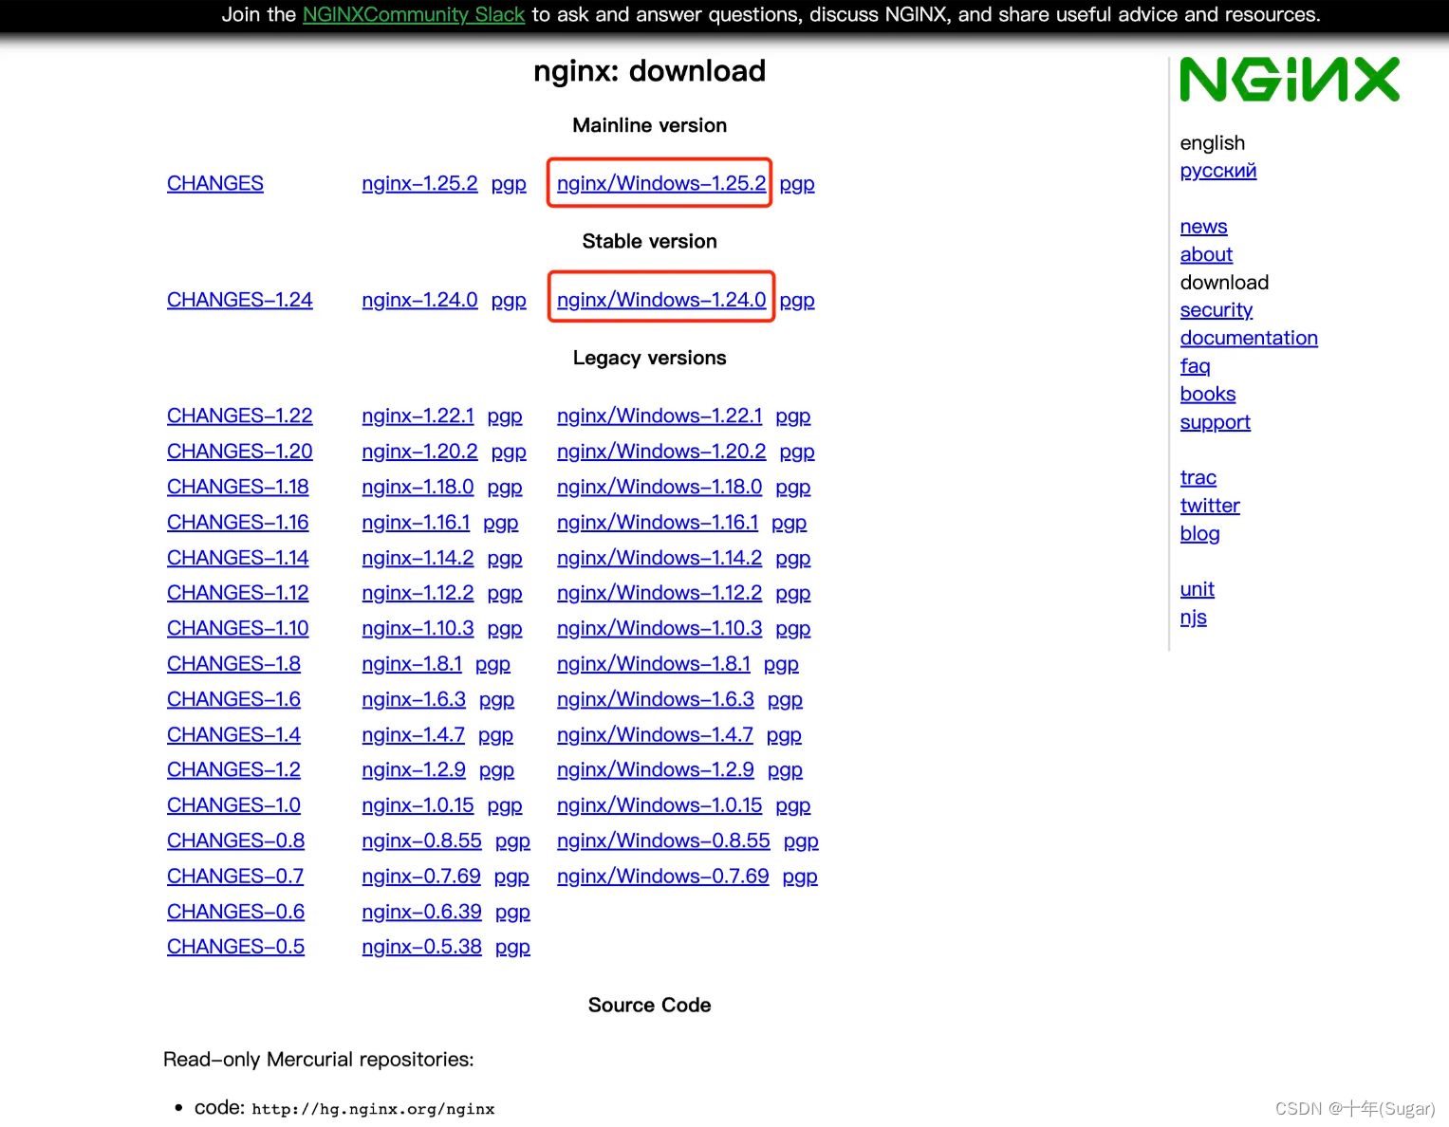Open the njs project link
1449x1127 pixels.
click(x=1193, y=619)
